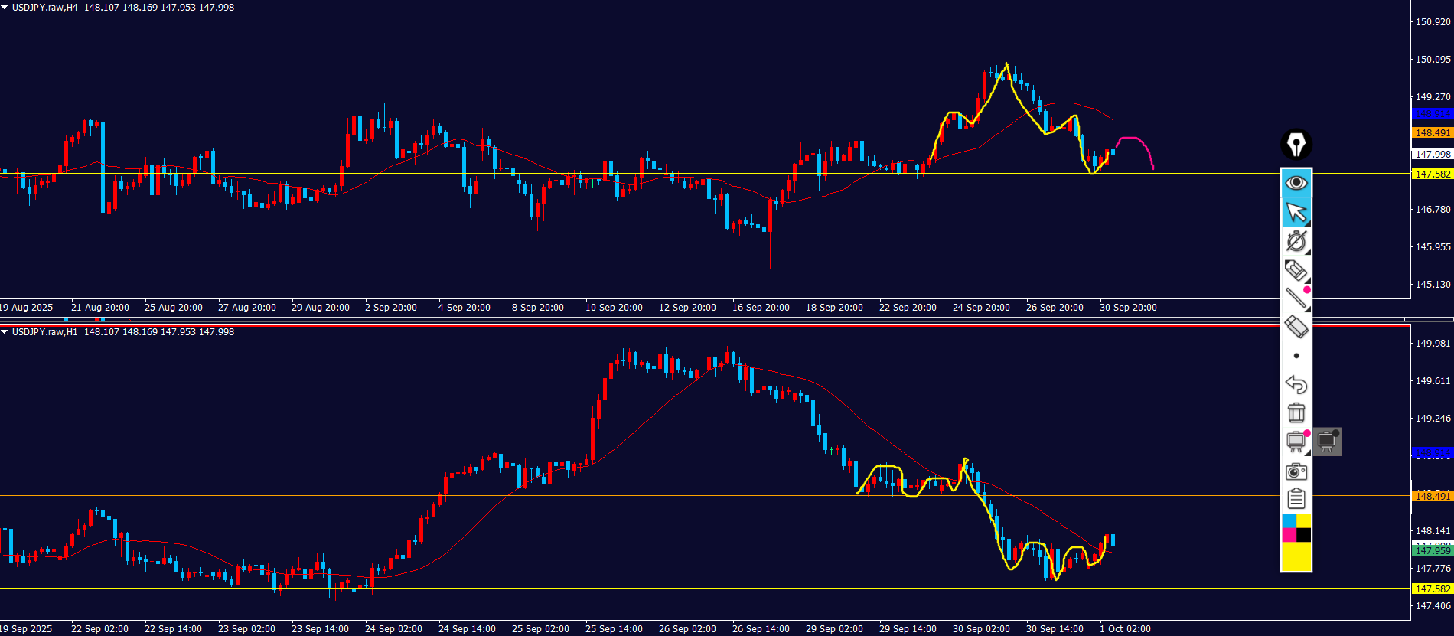Click the pen nib logo button

coord(1296,144)
